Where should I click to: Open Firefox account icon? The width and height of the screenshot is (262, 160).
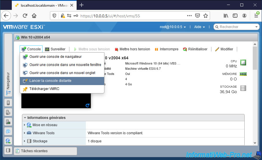click(x=244, y=16)
